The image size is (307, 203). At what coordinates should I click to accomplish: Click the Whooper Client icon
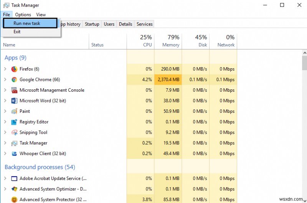click(x=14, y=153)
